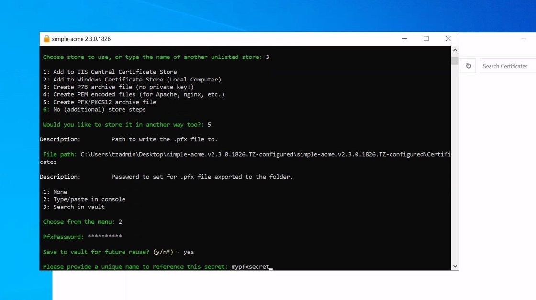This screenshot has height=300, width=536.
Task: Focus the Search Certificates input field
Action: 508,66
